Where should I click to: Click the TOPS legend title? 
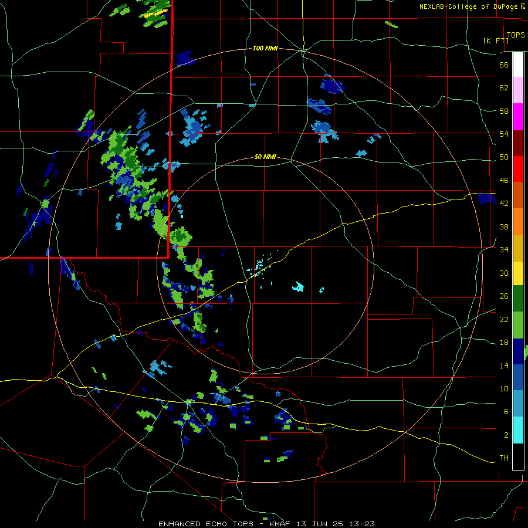(516, 35)
